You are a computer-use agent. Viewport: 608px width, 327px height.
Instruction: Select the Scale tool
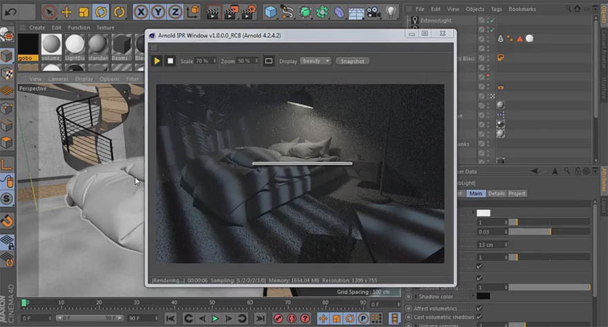pyautogui.click(x=84, y=12)
